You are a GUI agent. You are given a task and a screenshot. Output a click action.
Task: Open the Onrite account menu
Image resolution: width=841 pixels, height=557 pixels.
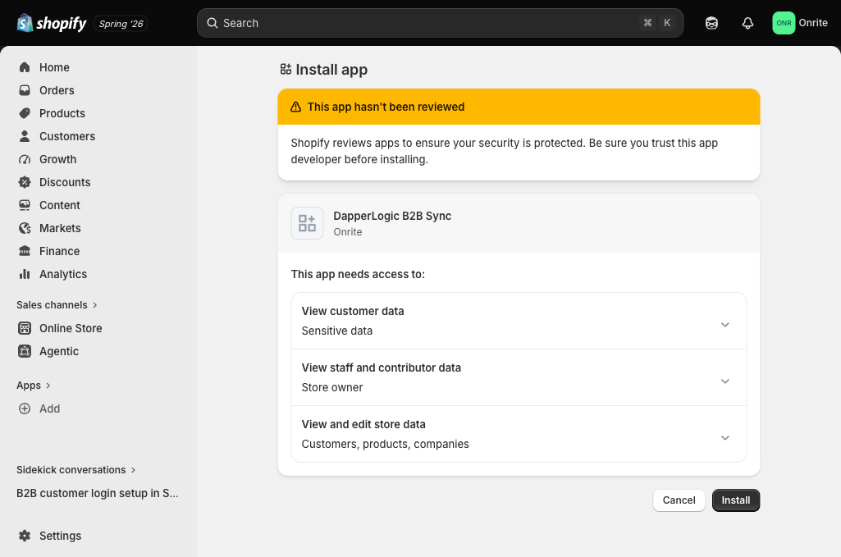[x=800, y=23]
